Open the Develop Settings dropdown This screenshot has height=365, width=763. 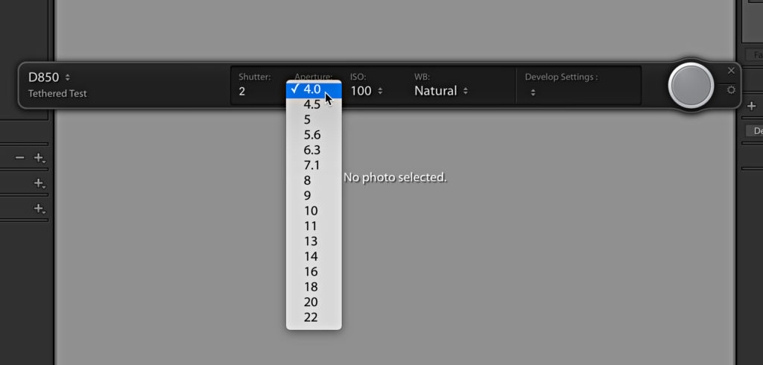pos(533,92)
